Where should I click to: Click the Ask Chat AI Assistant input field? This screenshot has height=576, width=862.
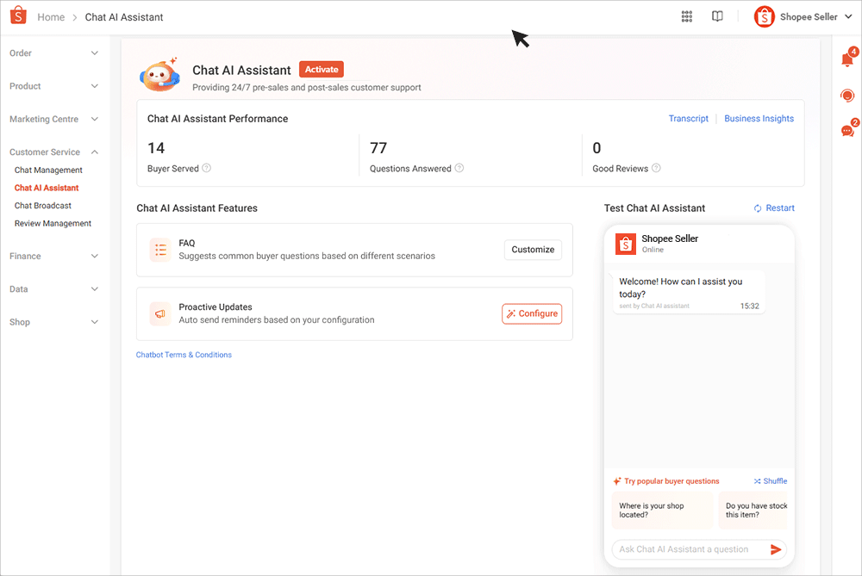[685, 549]
